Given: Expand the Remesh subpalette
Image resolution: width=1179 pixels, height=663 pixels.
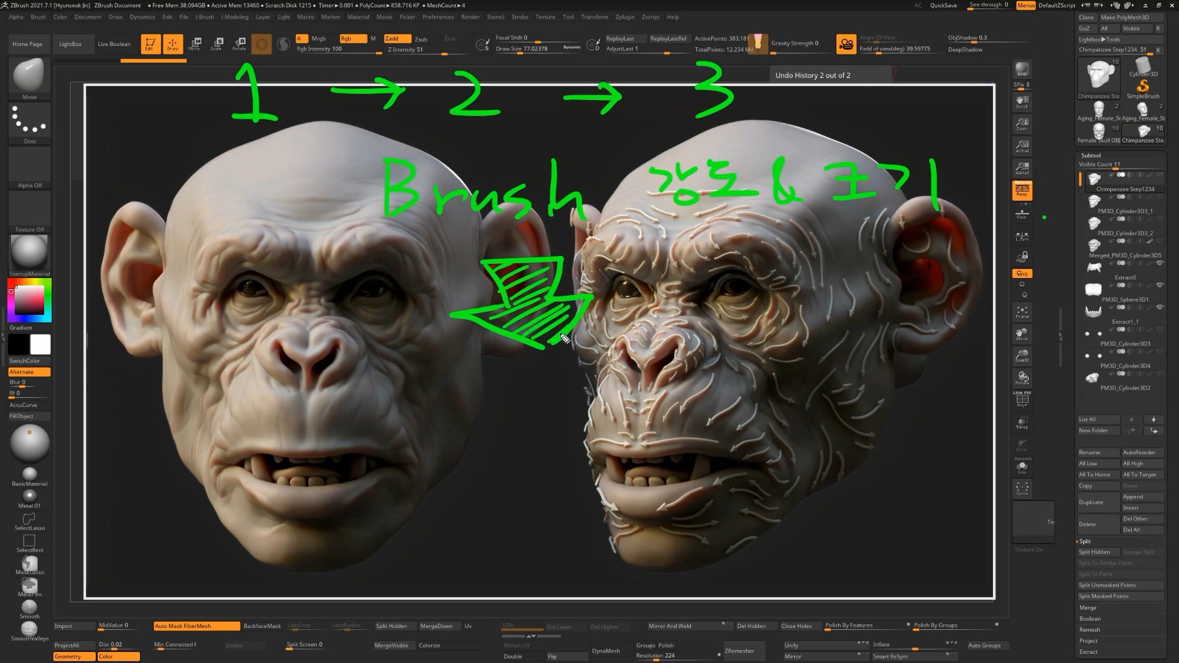Looking at the screenshot, I should point(1089,629).
